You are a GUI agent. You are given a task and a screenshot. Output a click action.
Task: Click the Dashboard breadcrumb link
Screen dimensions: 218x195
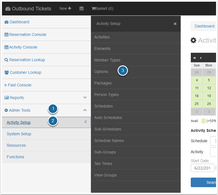[x=204, y=26]
